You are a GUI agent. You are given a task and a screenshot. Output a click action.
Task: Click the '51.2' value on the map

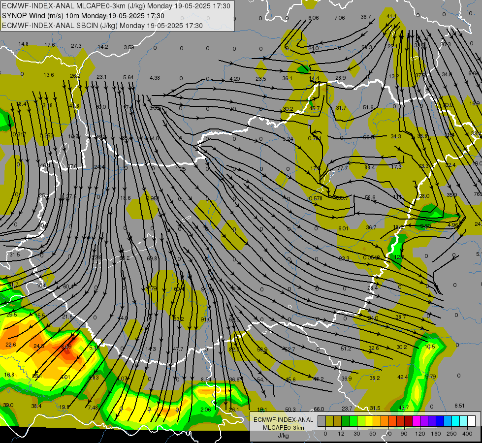pos(346,348)
